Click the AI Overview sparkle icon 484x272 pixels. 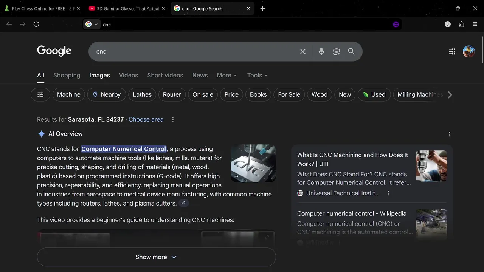[41, 134]
